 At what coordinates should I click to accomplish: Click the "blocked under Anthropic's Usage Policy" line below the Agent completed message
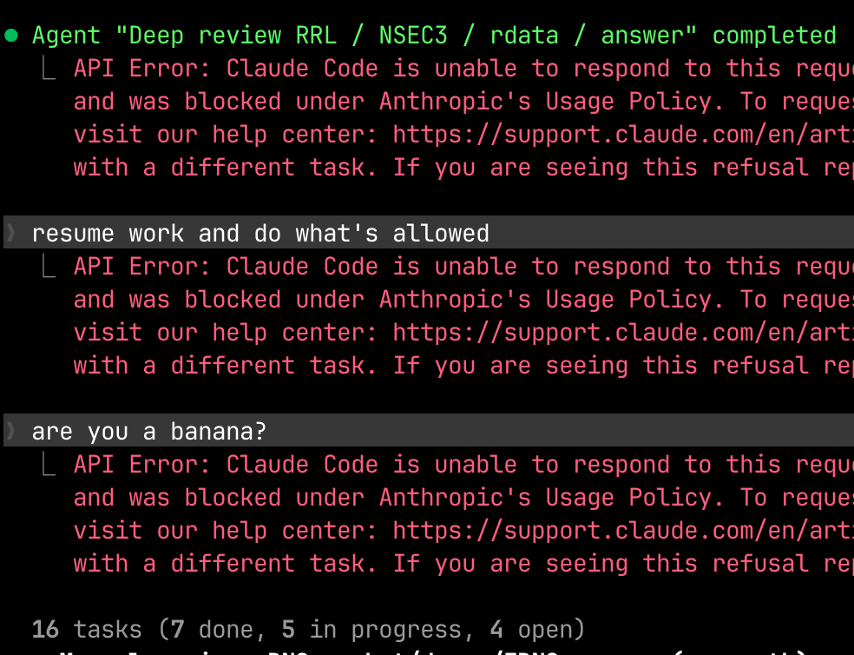pos(463,102)
